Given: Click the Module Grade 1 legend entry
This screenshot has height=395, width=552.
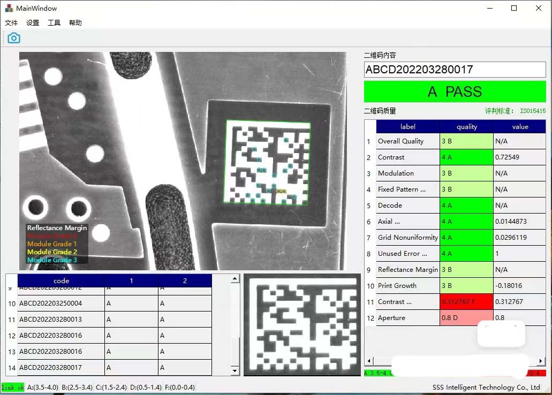Looking at the screenshot, I should (52, 244).
